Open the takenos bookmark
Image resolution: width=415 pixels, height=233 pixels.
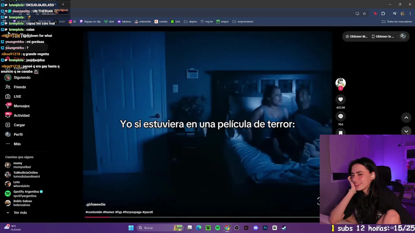(124, 22)
